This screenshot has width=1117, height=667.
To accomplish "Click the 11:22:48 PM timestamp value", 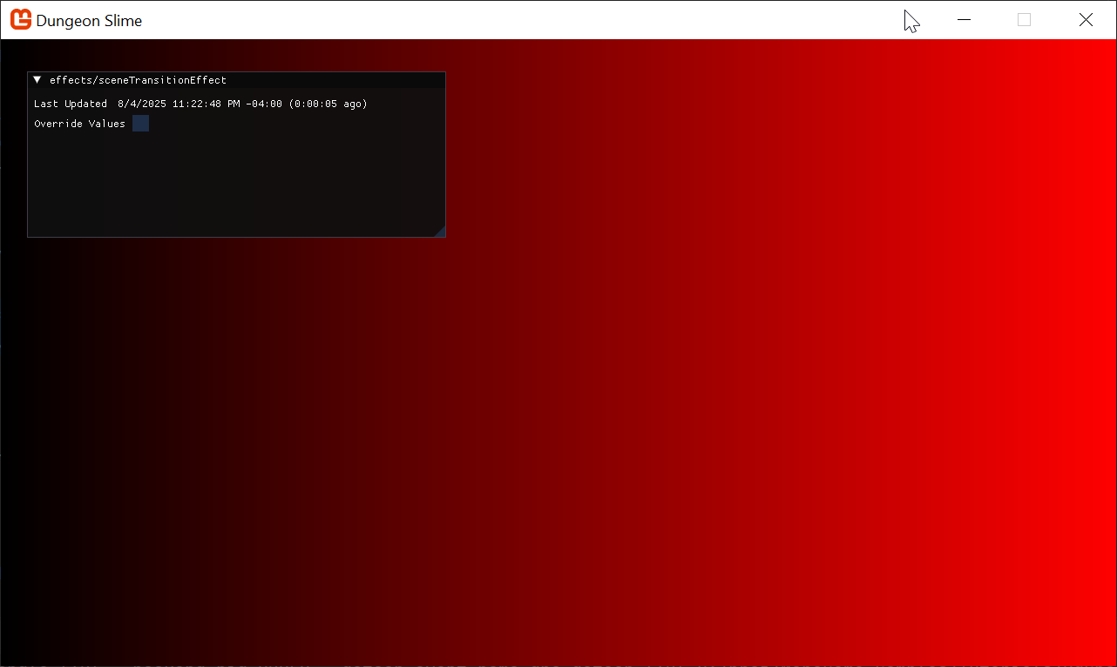I will [x=206, y=104].
